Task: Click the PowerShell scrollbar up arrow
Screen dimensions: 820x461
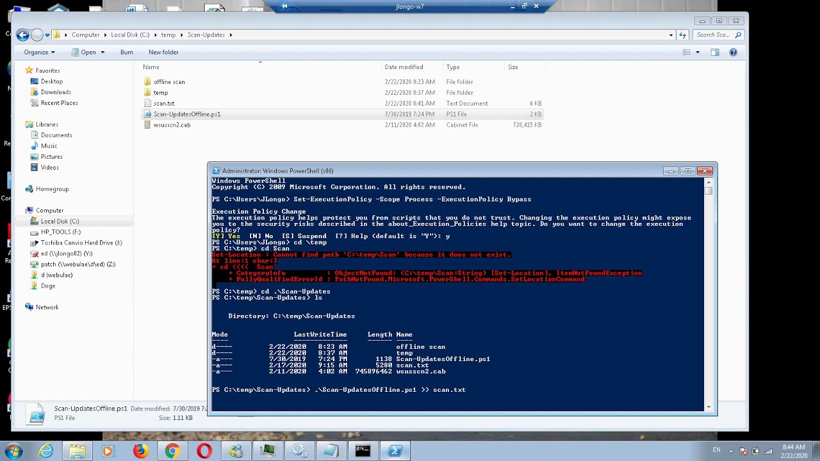Action: click(x=709, y=182)
